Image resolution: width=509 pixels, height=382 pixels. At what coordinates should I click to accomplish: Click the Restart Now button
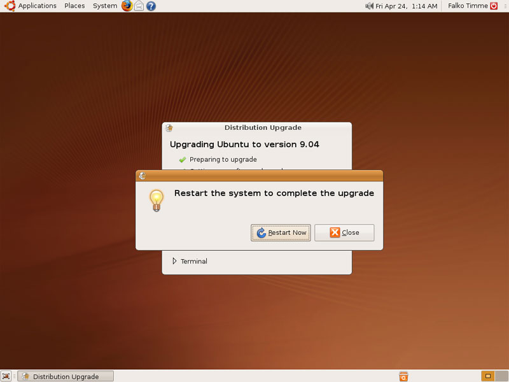(x=281, y=232)
